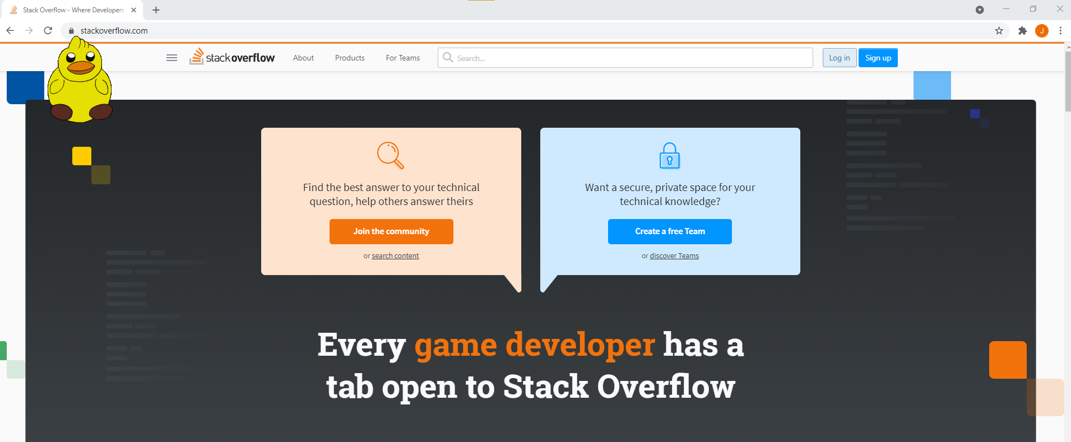Click the browser back arrow
This screenshot has width=1071, height=442.
pos(10,30)
